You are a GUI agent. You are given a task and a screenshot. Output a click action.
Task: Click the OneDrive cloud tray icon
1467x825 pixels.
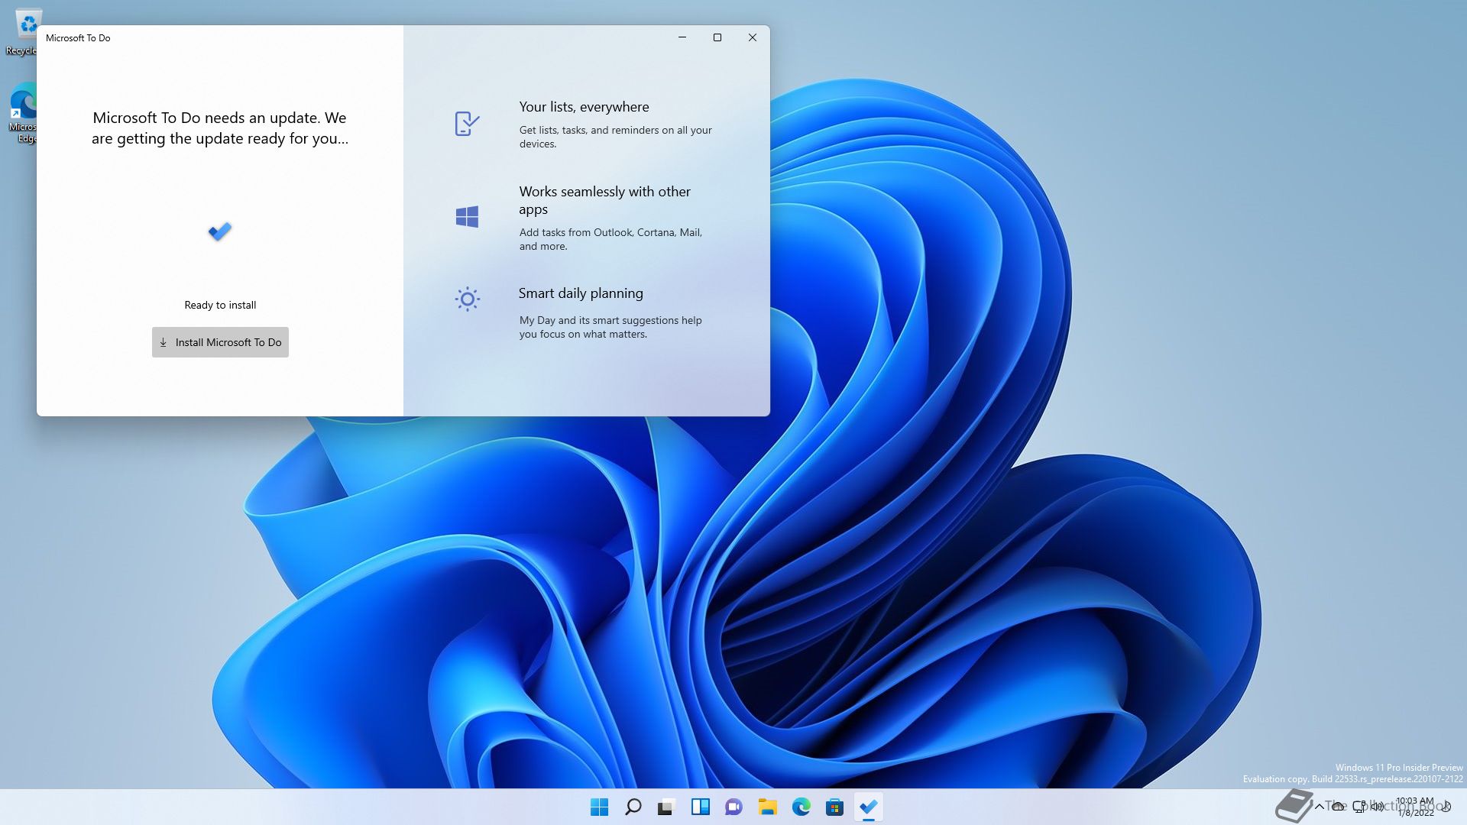pos(1338,807)
